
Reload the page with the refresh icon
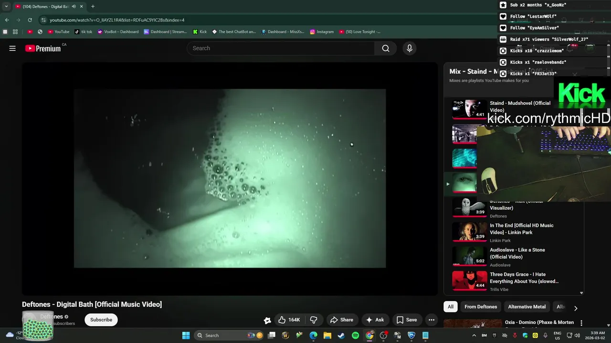point(30,20)
